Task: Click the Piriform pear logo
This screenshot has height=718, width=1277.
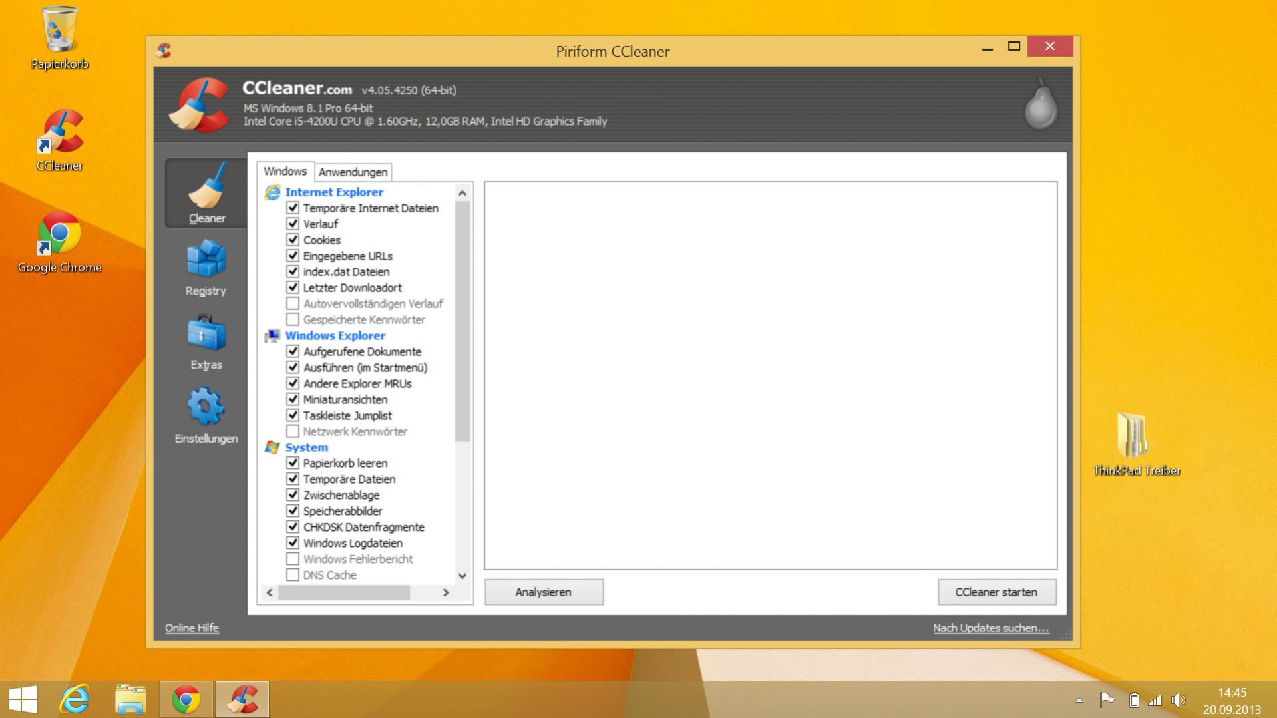Action: point(1040,104)
